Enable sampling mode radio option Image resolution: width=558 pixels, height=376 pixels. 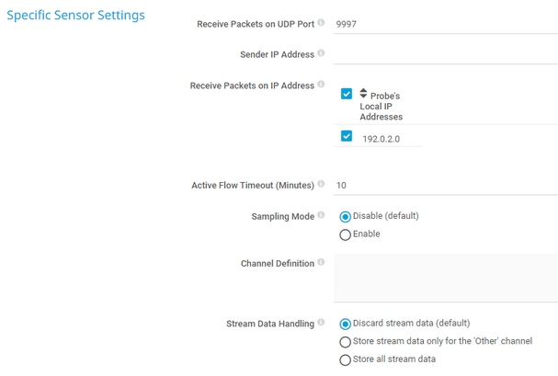(346, 234)
